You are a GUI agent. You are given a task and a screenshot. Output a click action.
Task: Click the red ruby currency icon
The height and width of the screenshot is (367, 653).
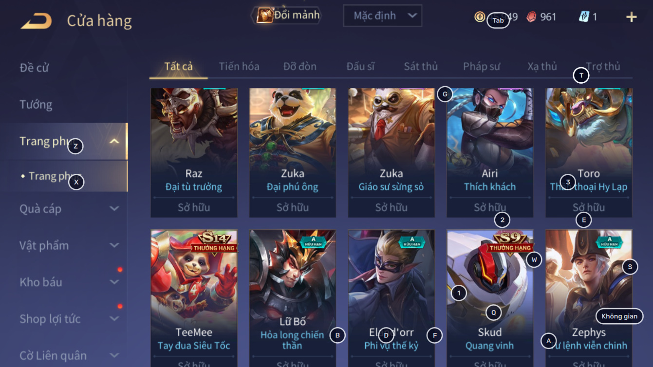(x=532, y=17)
